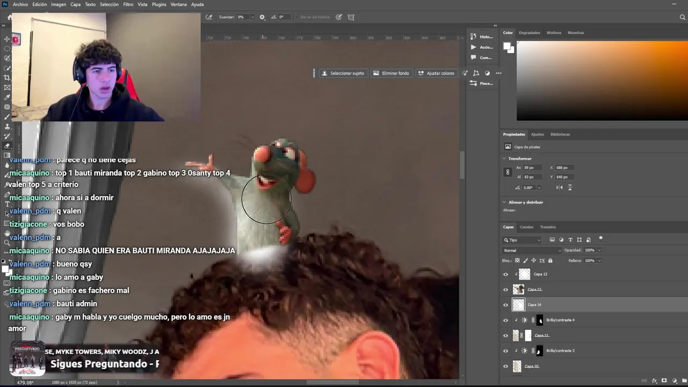Filter layers by pixel layer icon

click(552, 240)
